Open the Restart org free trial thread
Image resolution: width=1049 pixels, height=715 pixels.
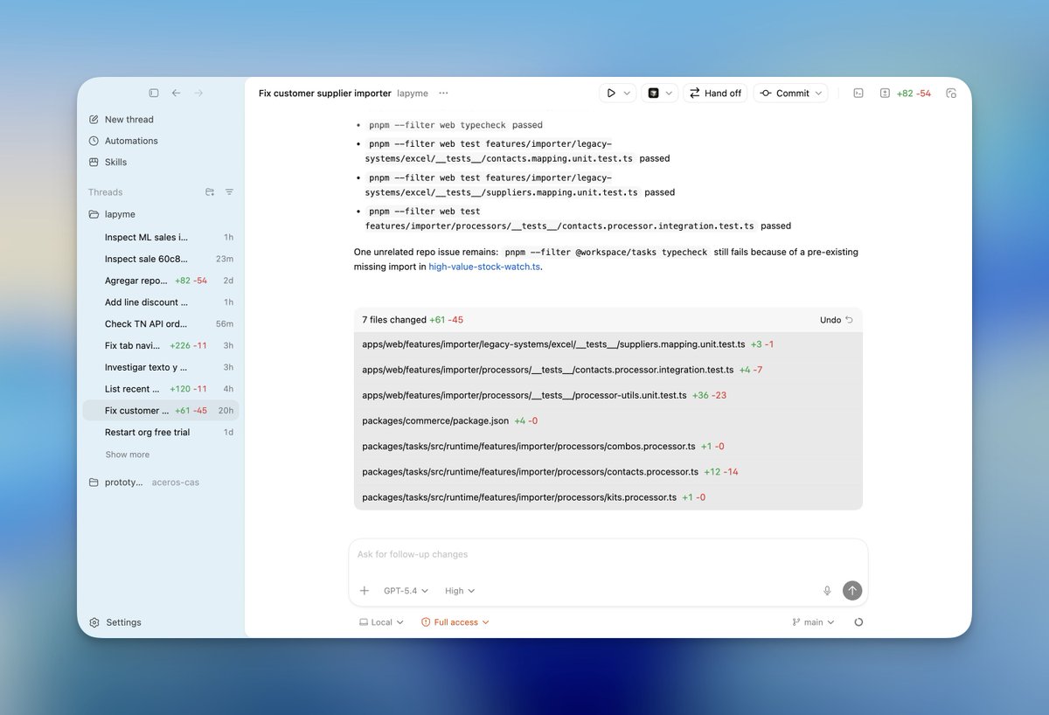pos(161,433)
